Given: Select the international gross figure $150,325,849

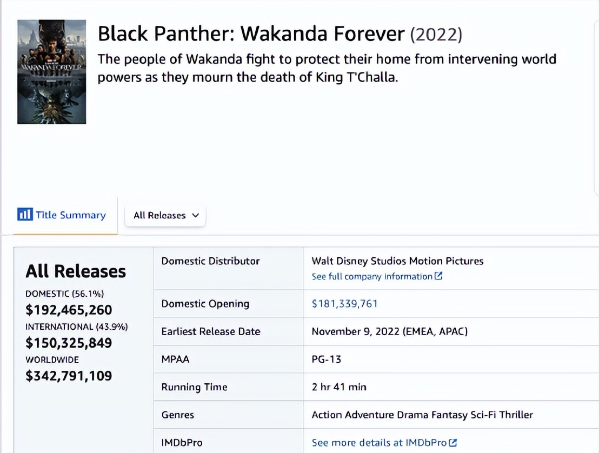Looking at the screenshot, I should (69, 343).
